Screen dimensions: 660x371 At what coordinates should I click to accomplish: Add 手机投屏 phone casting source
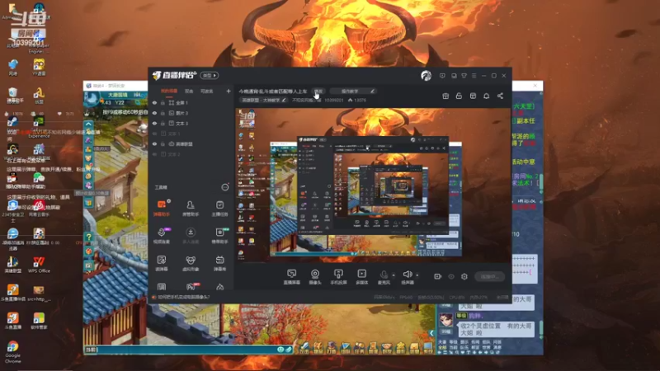click(x=338, y=277)
